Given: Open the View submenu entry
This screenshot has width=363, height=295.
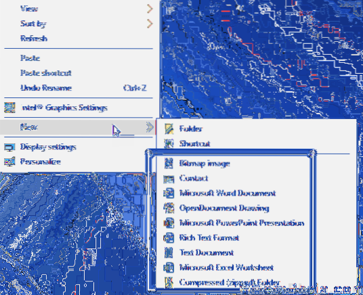Looking at the screenshot, I should point(29,9).
